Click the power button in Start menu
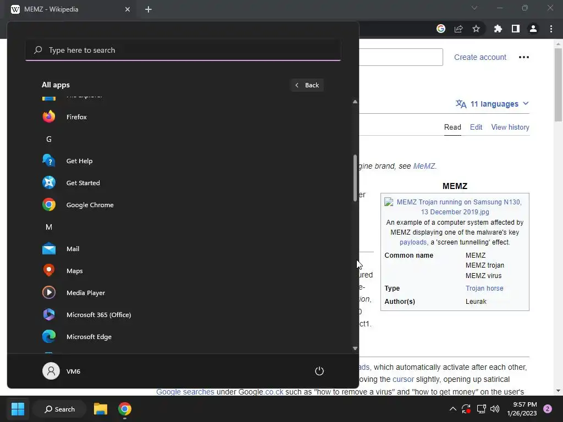 [x=319, y=371]
